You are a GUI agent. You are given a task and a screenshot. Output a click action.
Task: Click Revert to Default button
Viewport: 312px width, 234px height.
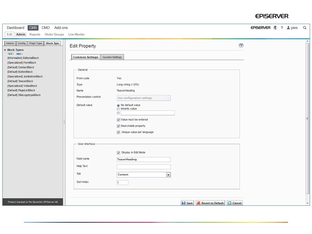coord(210,203)
